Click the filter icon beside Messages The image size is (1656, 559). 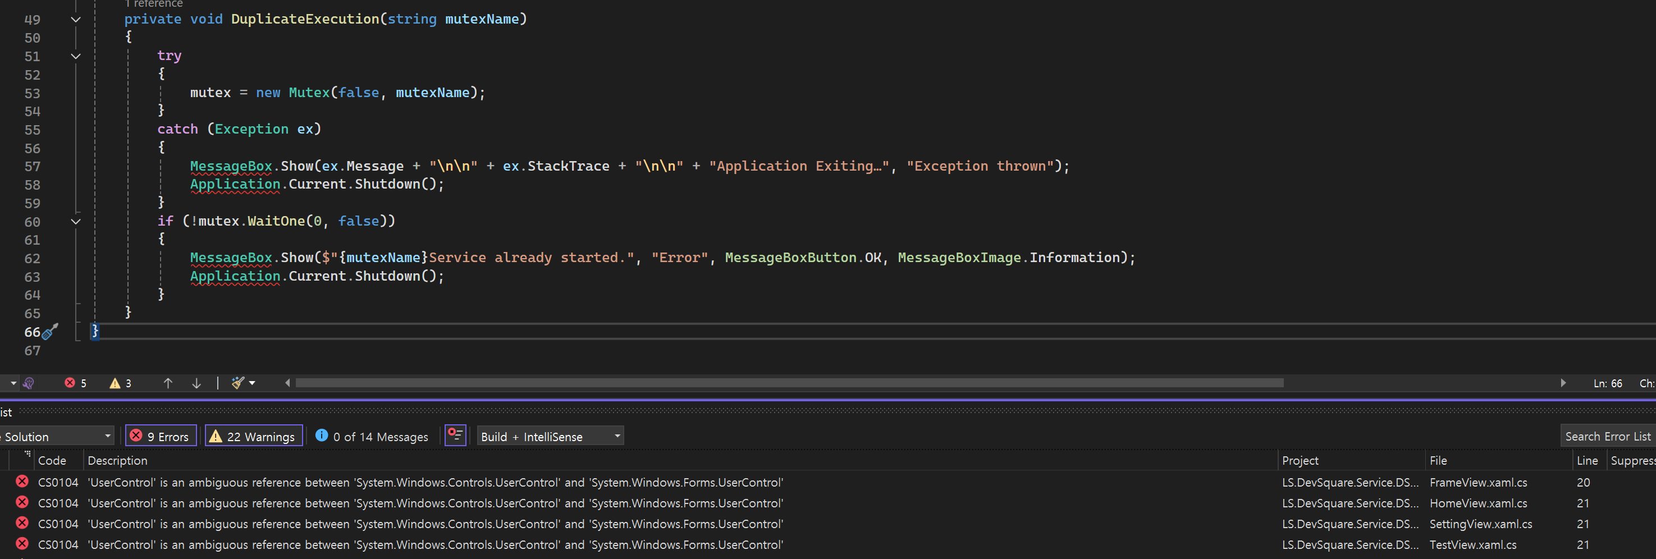455,436
